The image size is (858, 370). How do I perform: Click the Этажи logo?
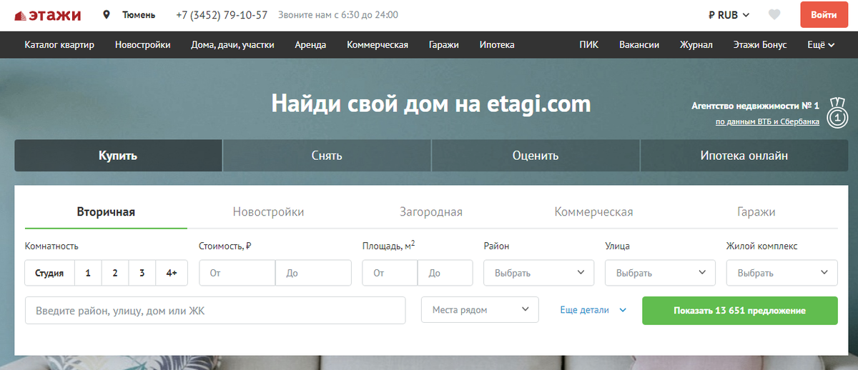(x=48, y=14)
